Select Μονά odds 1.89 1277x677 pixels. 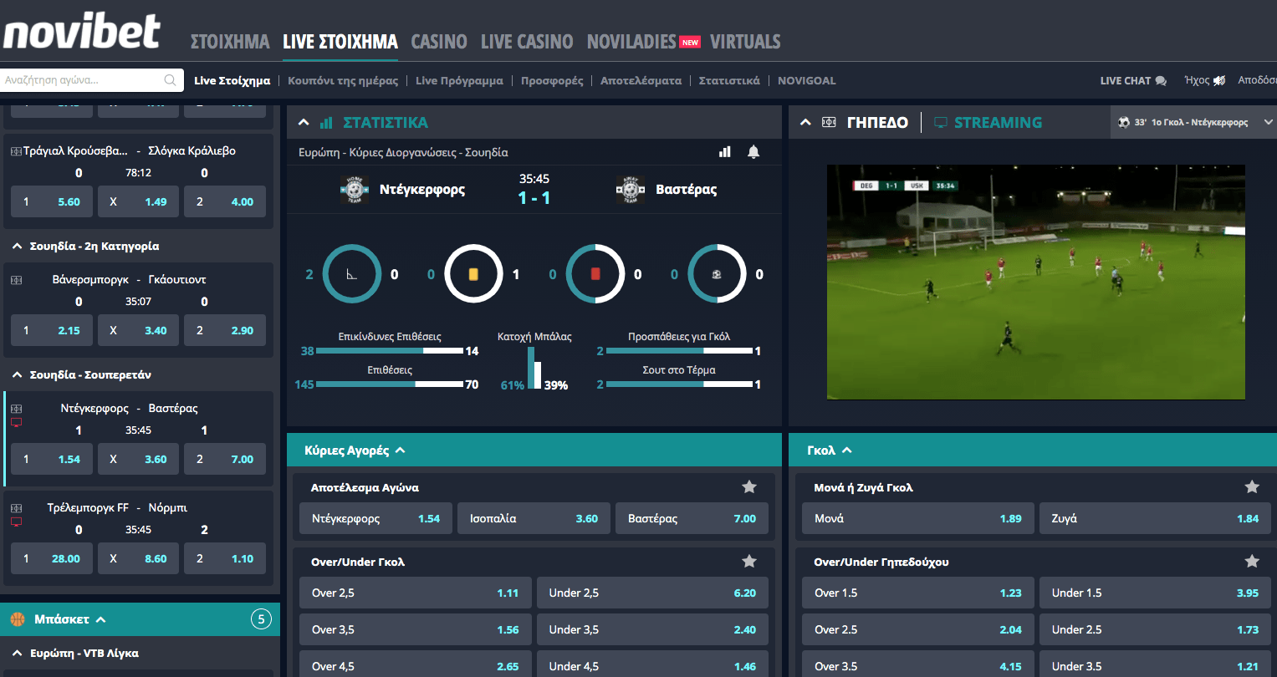(x=918, y=518)
